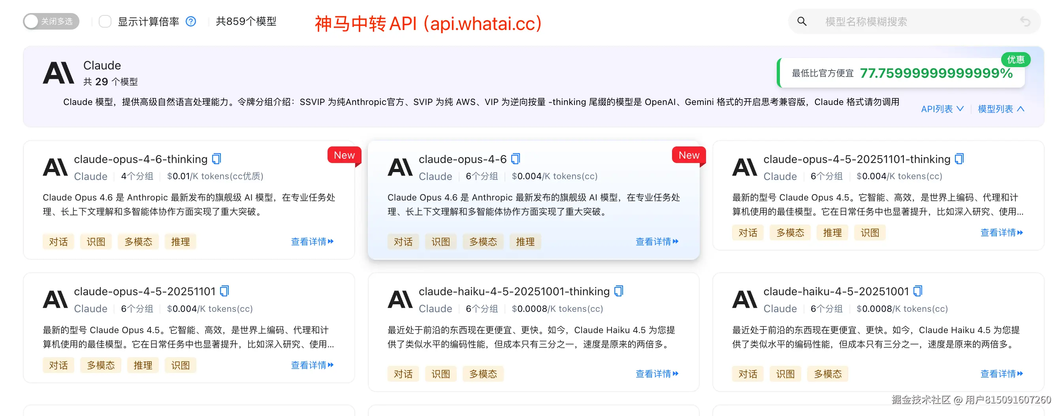Viewport: 1062px width, 416px height.
Task: Enable the 显示计算倍率 checkbox
Action: coord(105,21)
